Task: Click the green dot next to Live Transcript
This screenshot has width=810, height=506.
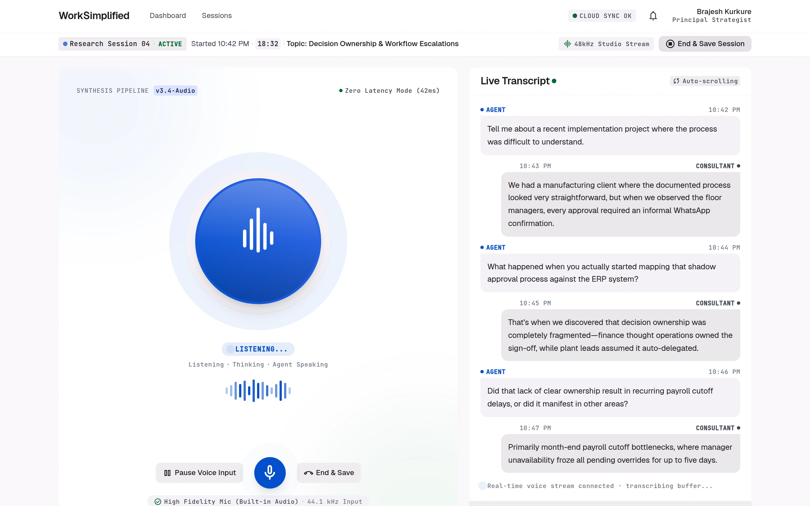Action: click(x=554, y=81)
